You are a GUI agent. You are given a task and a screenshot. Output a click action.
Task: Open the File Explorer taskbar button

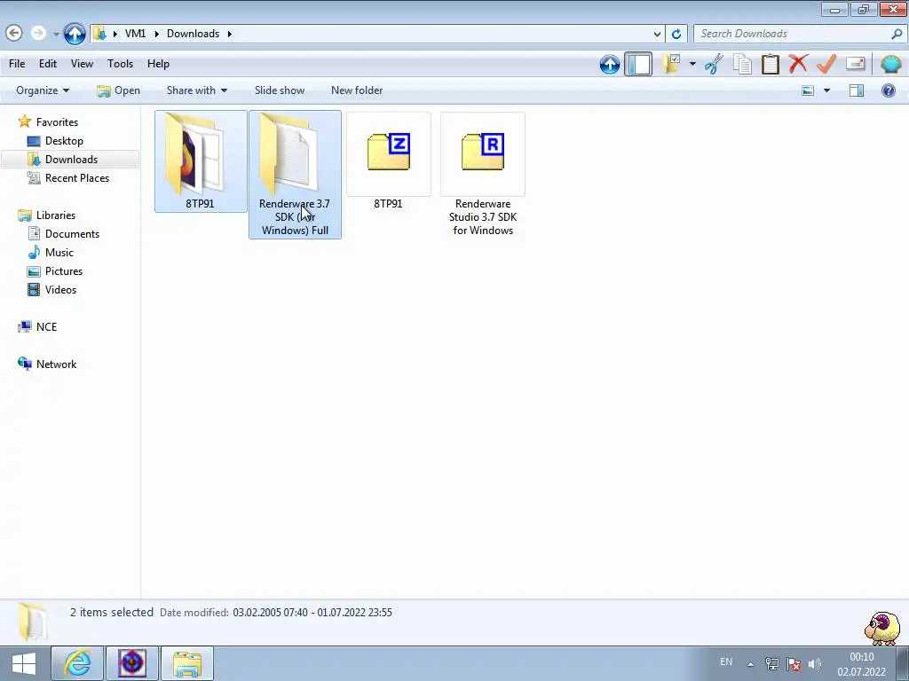[186, 663]
